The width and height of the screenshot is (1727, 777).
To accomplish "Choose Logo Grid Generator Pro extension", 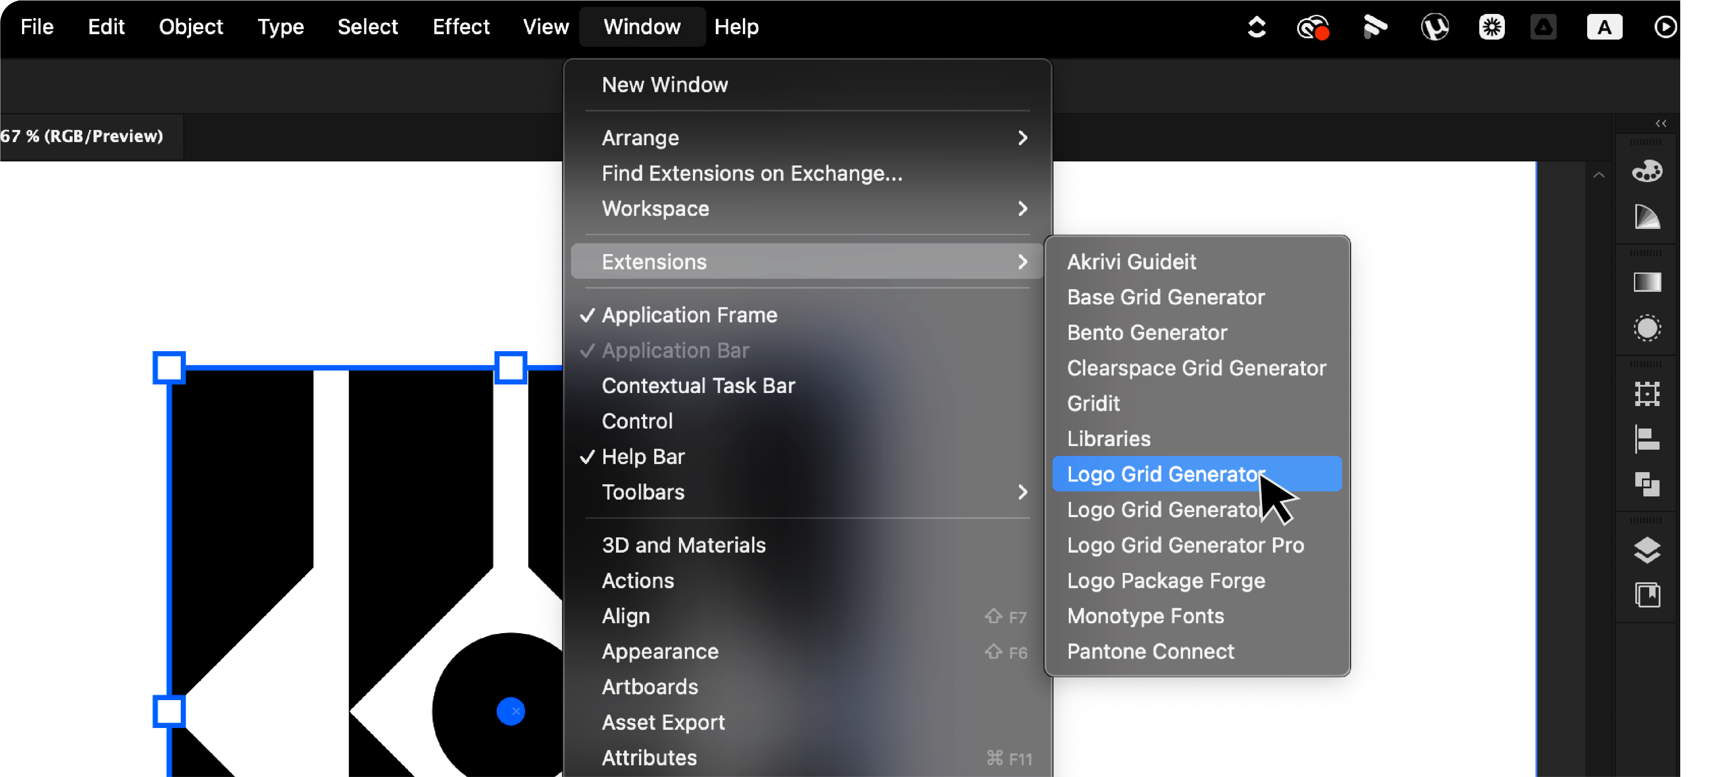I will (1185, 545).
